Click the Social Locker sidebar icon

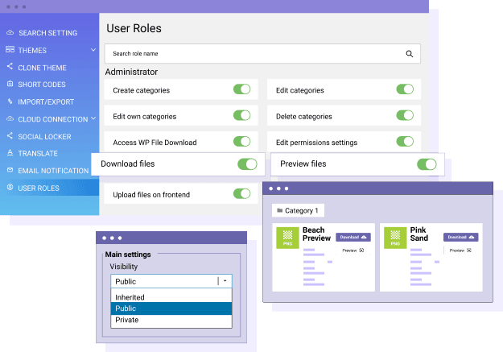click(10, 136)
